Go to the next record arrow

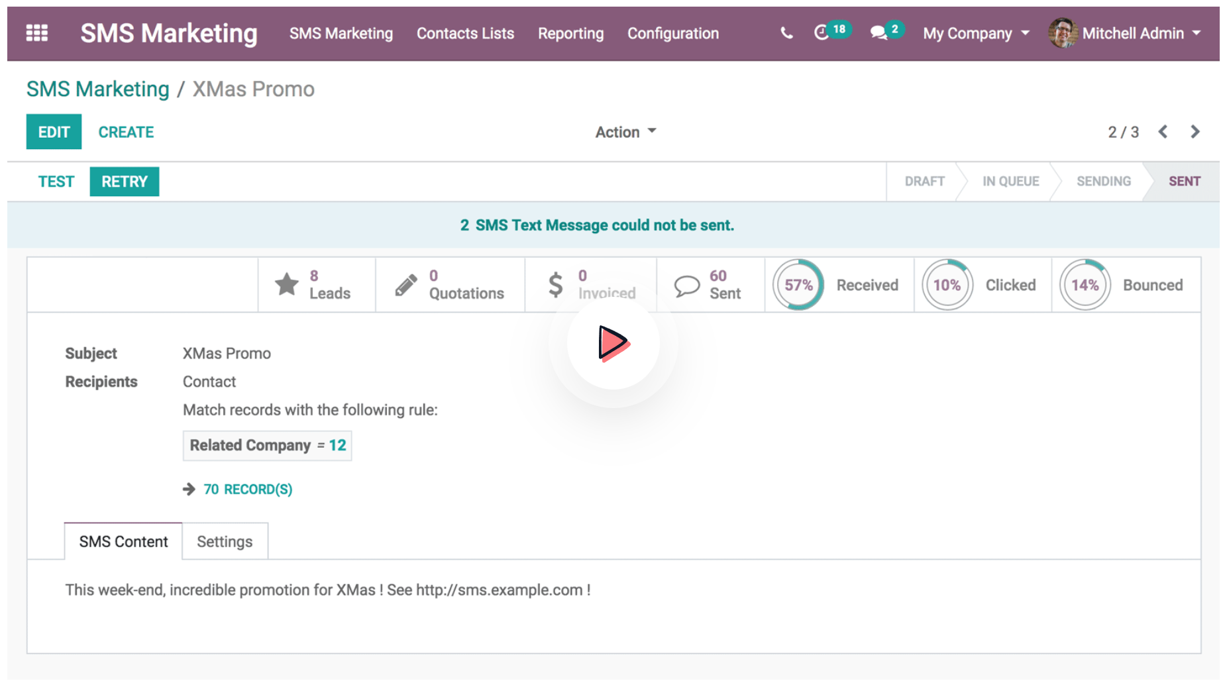point(1195,132)
